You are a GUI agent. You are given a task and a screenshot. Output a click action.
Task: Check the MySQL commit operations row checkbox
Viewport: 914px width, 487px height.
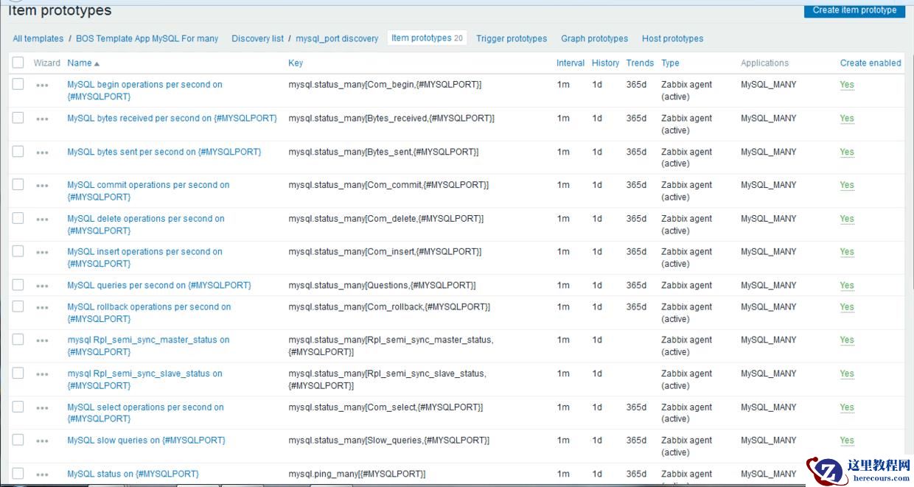coord(18,184)
